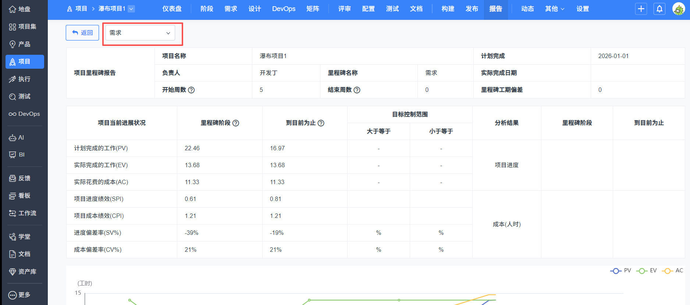Expand the 瀑布项目1 project switcher
690x305 pixels.
[x=131, y=9]
